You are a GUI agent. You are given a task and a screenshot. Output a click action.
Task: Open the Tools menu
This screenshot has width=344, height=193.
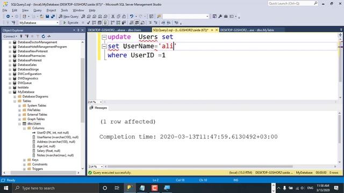[64, 10]
